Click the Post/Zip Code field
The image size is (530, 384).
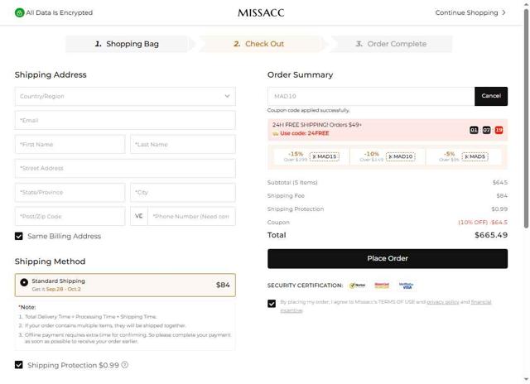pyautogui.click(x=70, y=216)
